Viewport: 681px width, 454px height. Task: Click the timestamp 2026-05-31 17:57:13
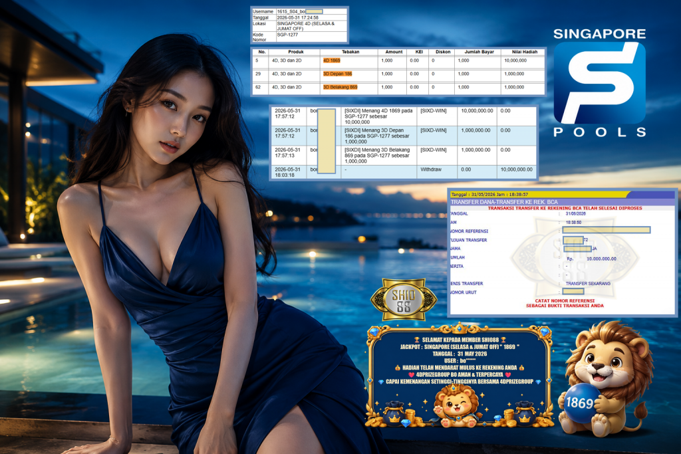[x=287, y=153]
